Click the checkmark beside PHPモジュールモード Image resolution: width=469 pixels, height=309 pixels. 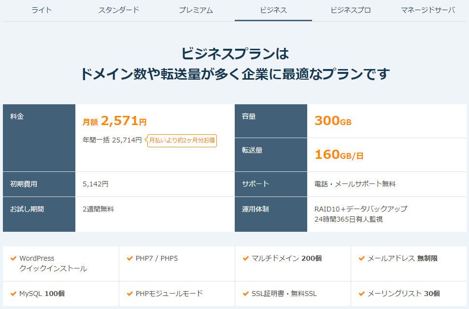tap(130, 294)
